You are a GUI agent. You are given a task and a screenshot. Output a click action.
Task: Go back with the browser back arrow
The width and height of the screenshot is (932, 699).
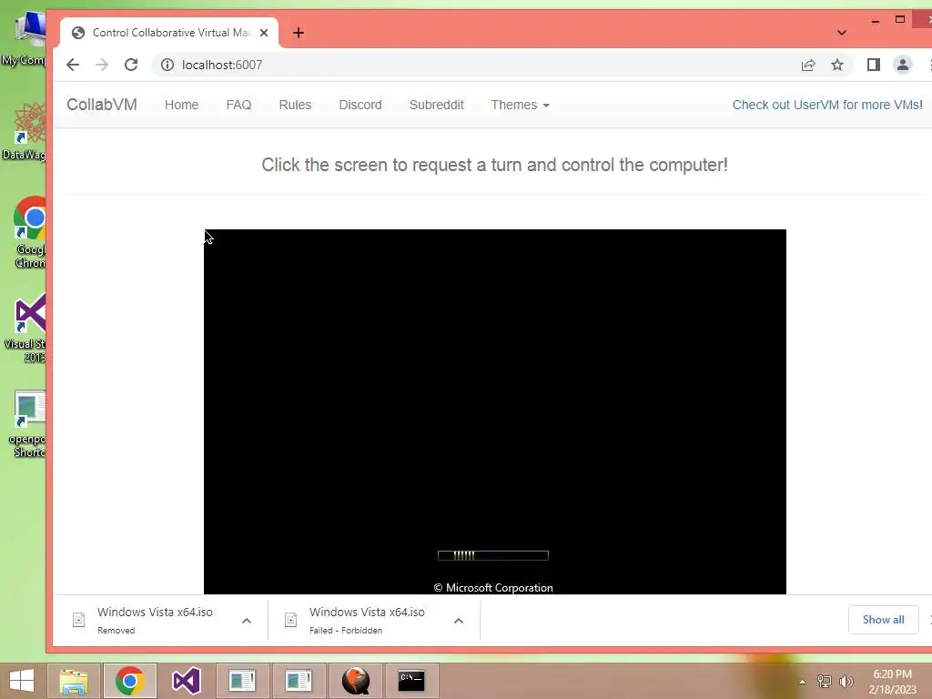73,65
